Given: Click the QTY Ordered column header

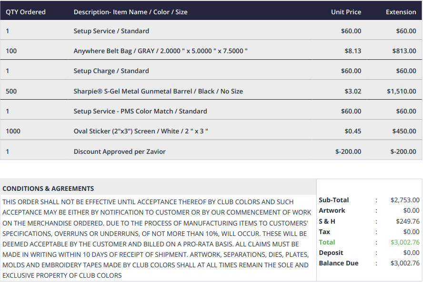Looking at the screenshot, I should point(26,12).
